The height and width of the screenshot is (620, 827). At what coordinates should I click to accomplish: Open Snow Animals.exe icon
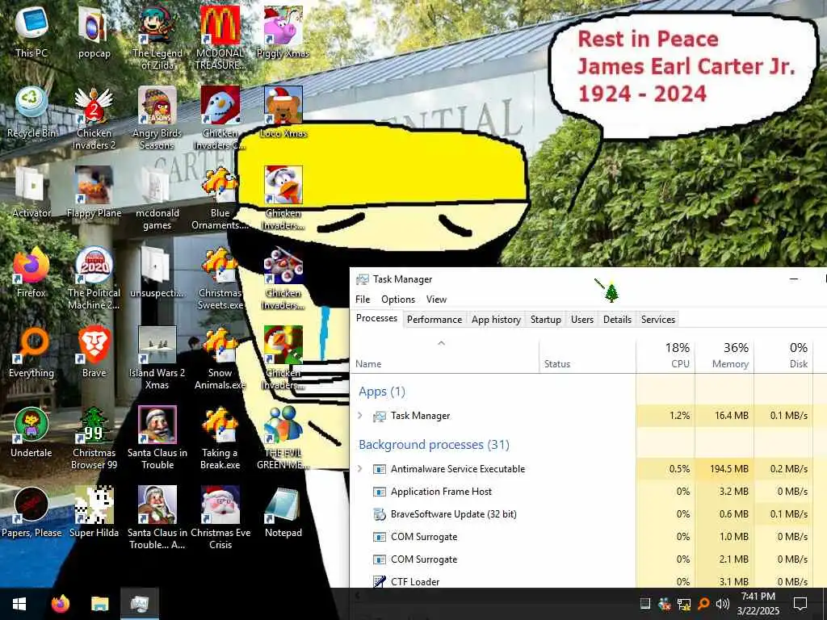[220, 358]
